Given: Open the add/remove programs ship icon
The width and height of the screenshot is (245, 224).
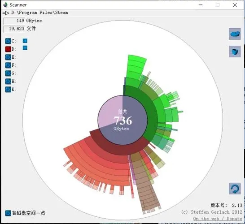Looking at the screenshot, I should (235, 34).
